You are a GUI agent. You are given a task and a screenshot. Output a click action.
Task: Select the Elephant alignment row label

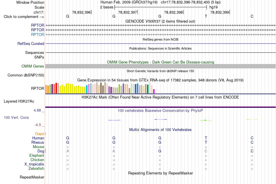pyautogui.click(x=37, y=156)
